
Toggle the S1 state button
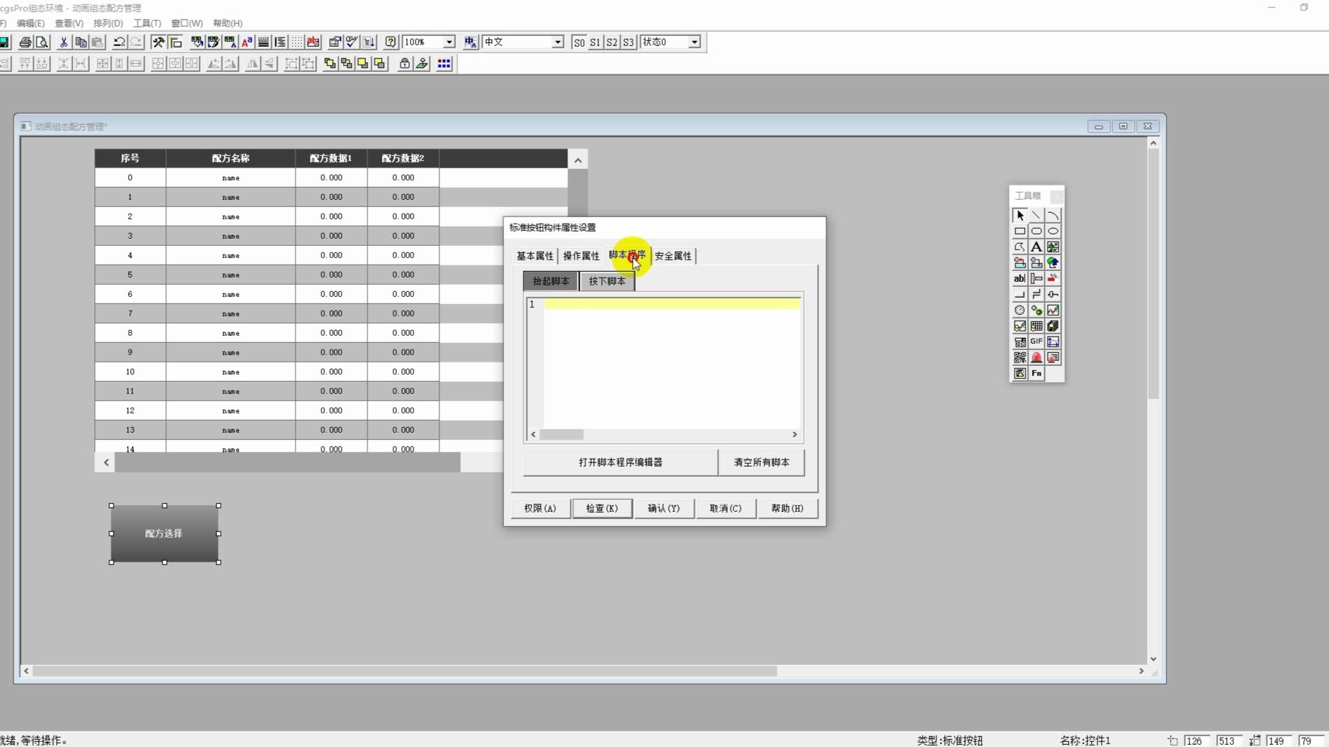pyautogui.click(x=595, y=42)
